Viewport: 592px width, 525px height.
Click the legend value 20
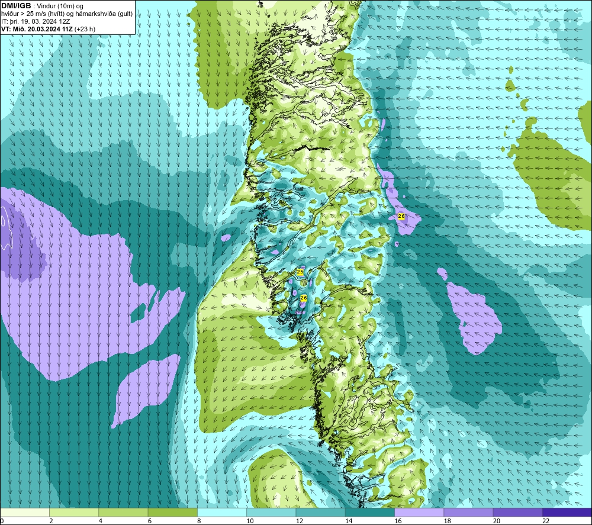click(497, 521)
